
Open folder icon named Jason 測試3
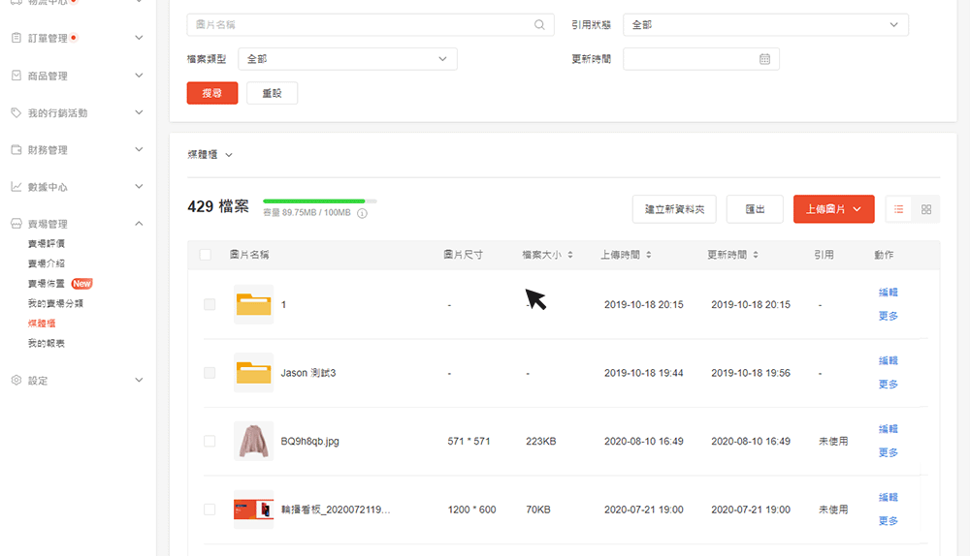pyautogui.click(x=253, y=373)
